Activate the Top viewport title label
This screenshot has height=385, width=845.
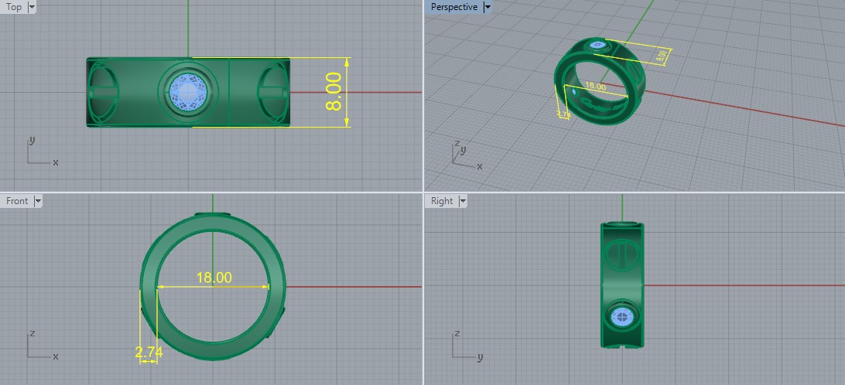(14, 7)
